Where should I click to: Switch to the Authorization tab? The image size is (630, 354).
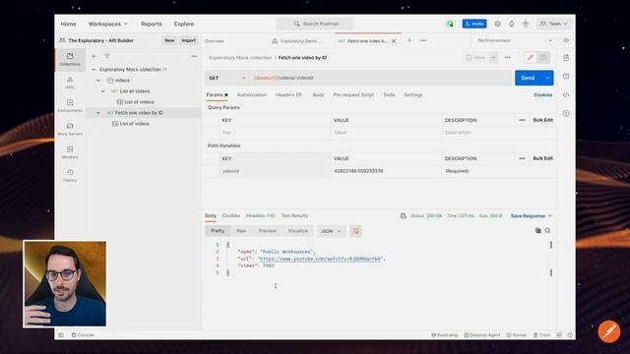point(252,95)
